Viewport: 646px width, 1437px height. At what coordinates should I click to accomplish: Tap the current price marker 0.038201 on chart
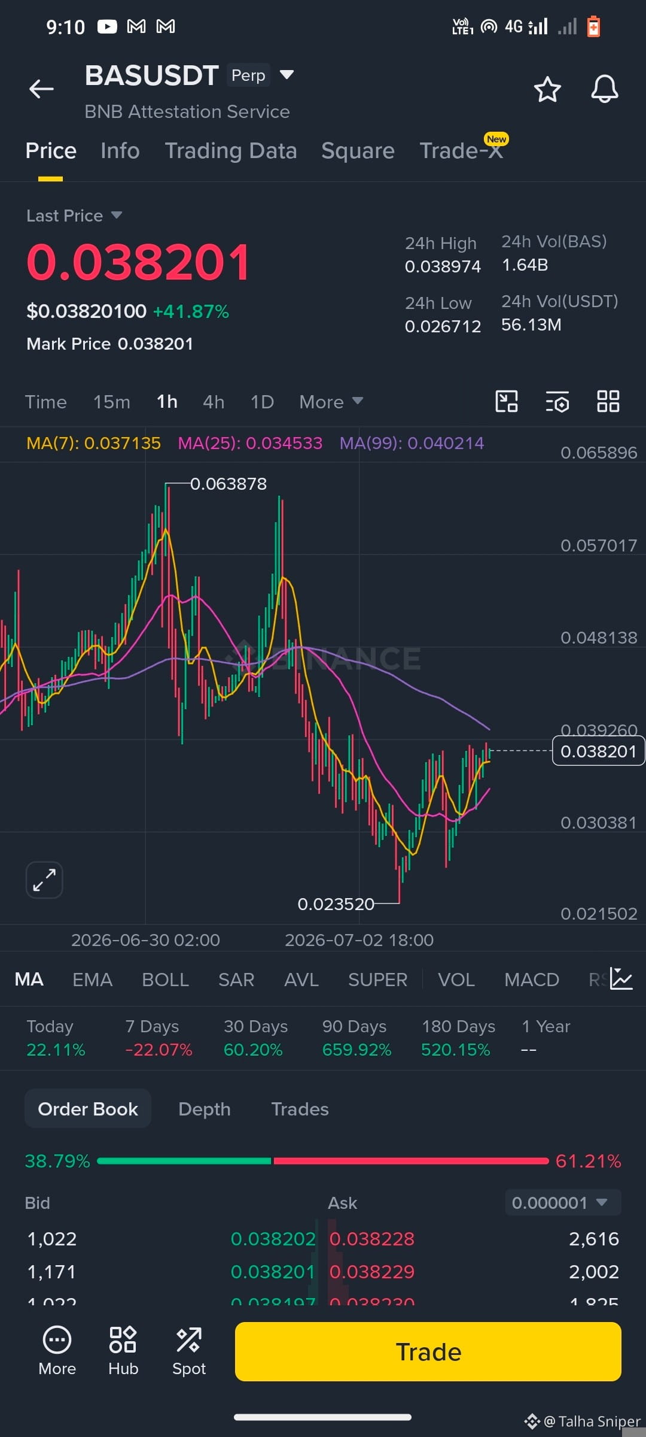tap(598, 751)
